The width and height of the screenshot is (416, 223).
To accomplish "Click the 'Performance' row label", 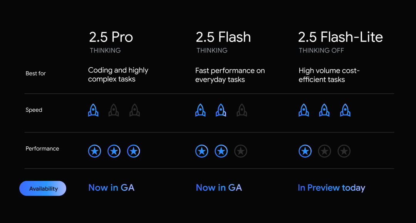I will click(42, 149).
